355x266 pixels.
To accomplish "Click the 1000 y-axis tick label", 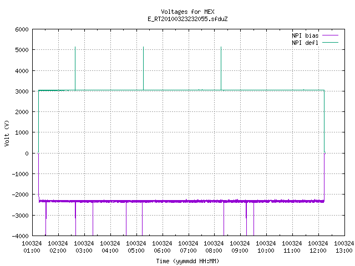I will click(22, 132).
